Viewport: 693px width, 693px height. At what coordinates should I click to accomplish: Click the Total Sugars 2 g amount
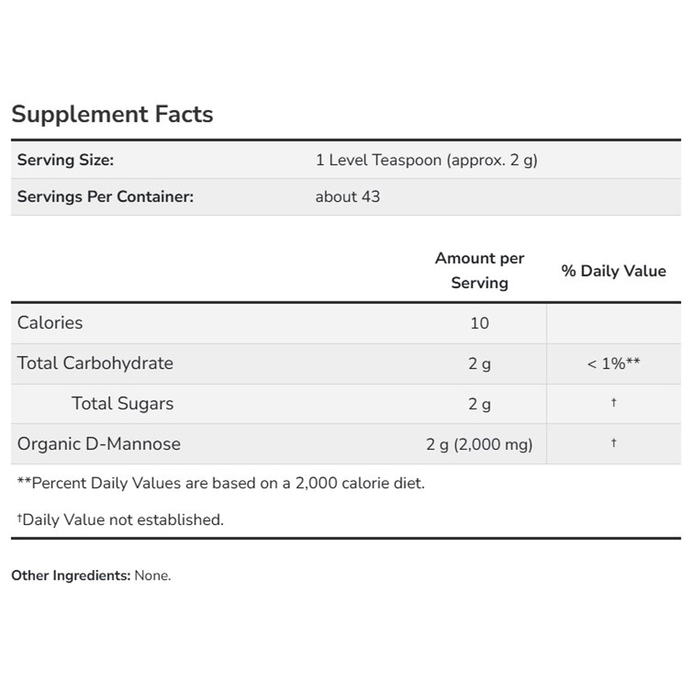[x=479, y=405]
